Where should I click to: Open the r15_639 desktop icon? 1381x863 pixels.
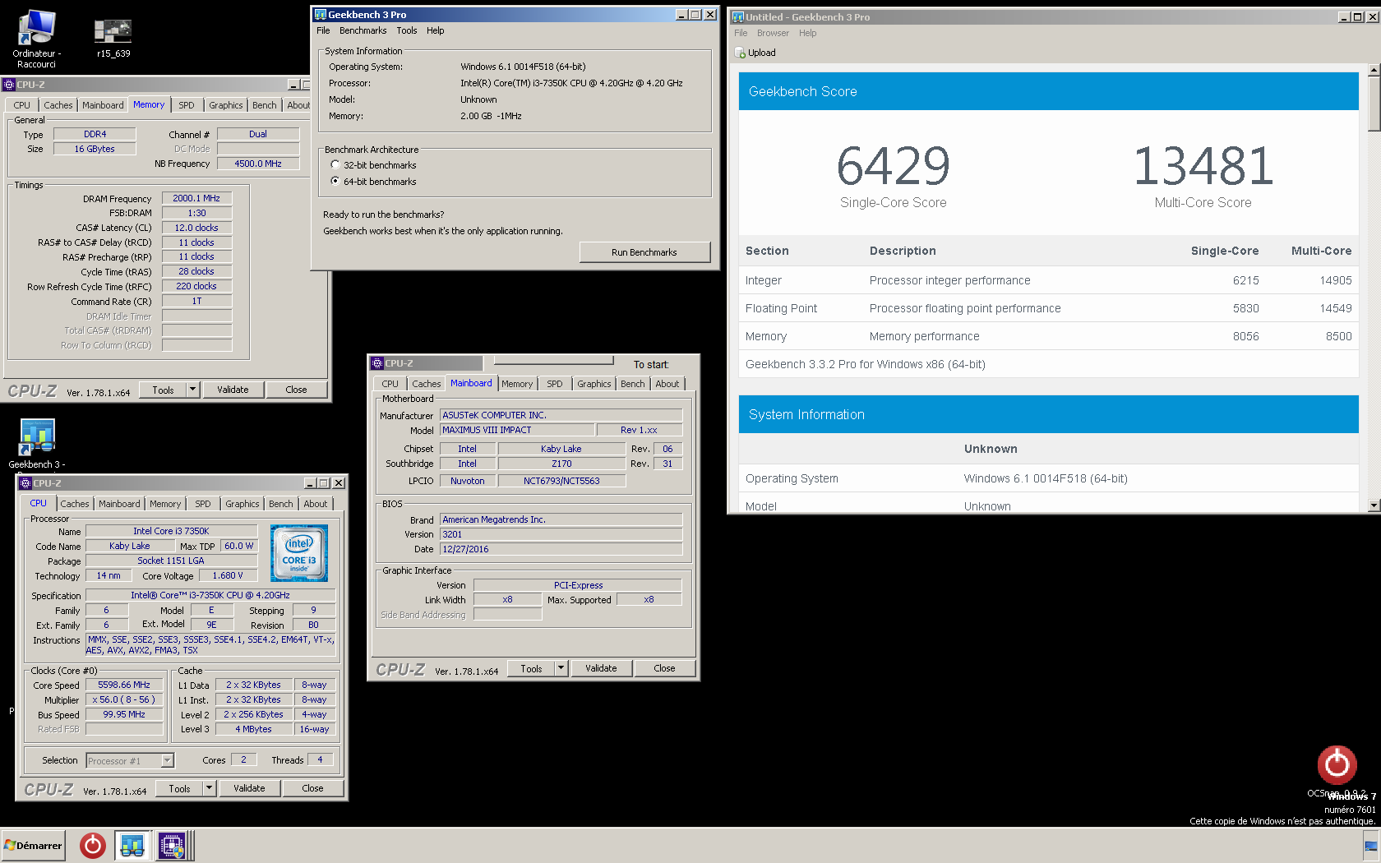(113, 39)
